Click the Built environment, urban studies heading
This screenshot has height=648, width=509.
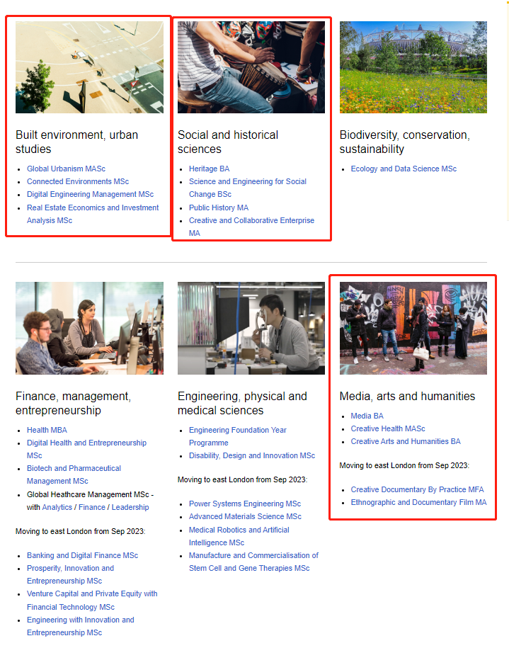(x=77, y=142)
